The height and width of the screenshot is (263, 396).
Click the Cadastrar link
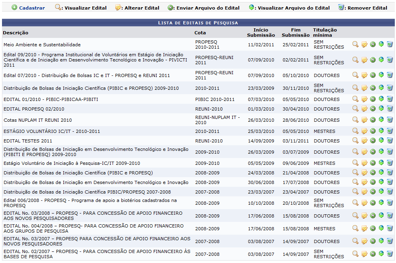point(32,8)
